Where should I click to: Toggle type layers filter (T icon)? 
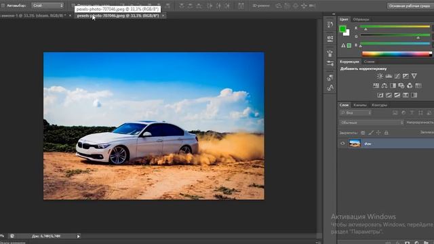(412, 113)
